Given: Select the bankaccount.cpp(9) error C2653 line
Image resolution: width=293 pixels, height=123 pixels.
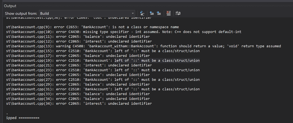Looking at the screenshot, I should click(92, 27).
